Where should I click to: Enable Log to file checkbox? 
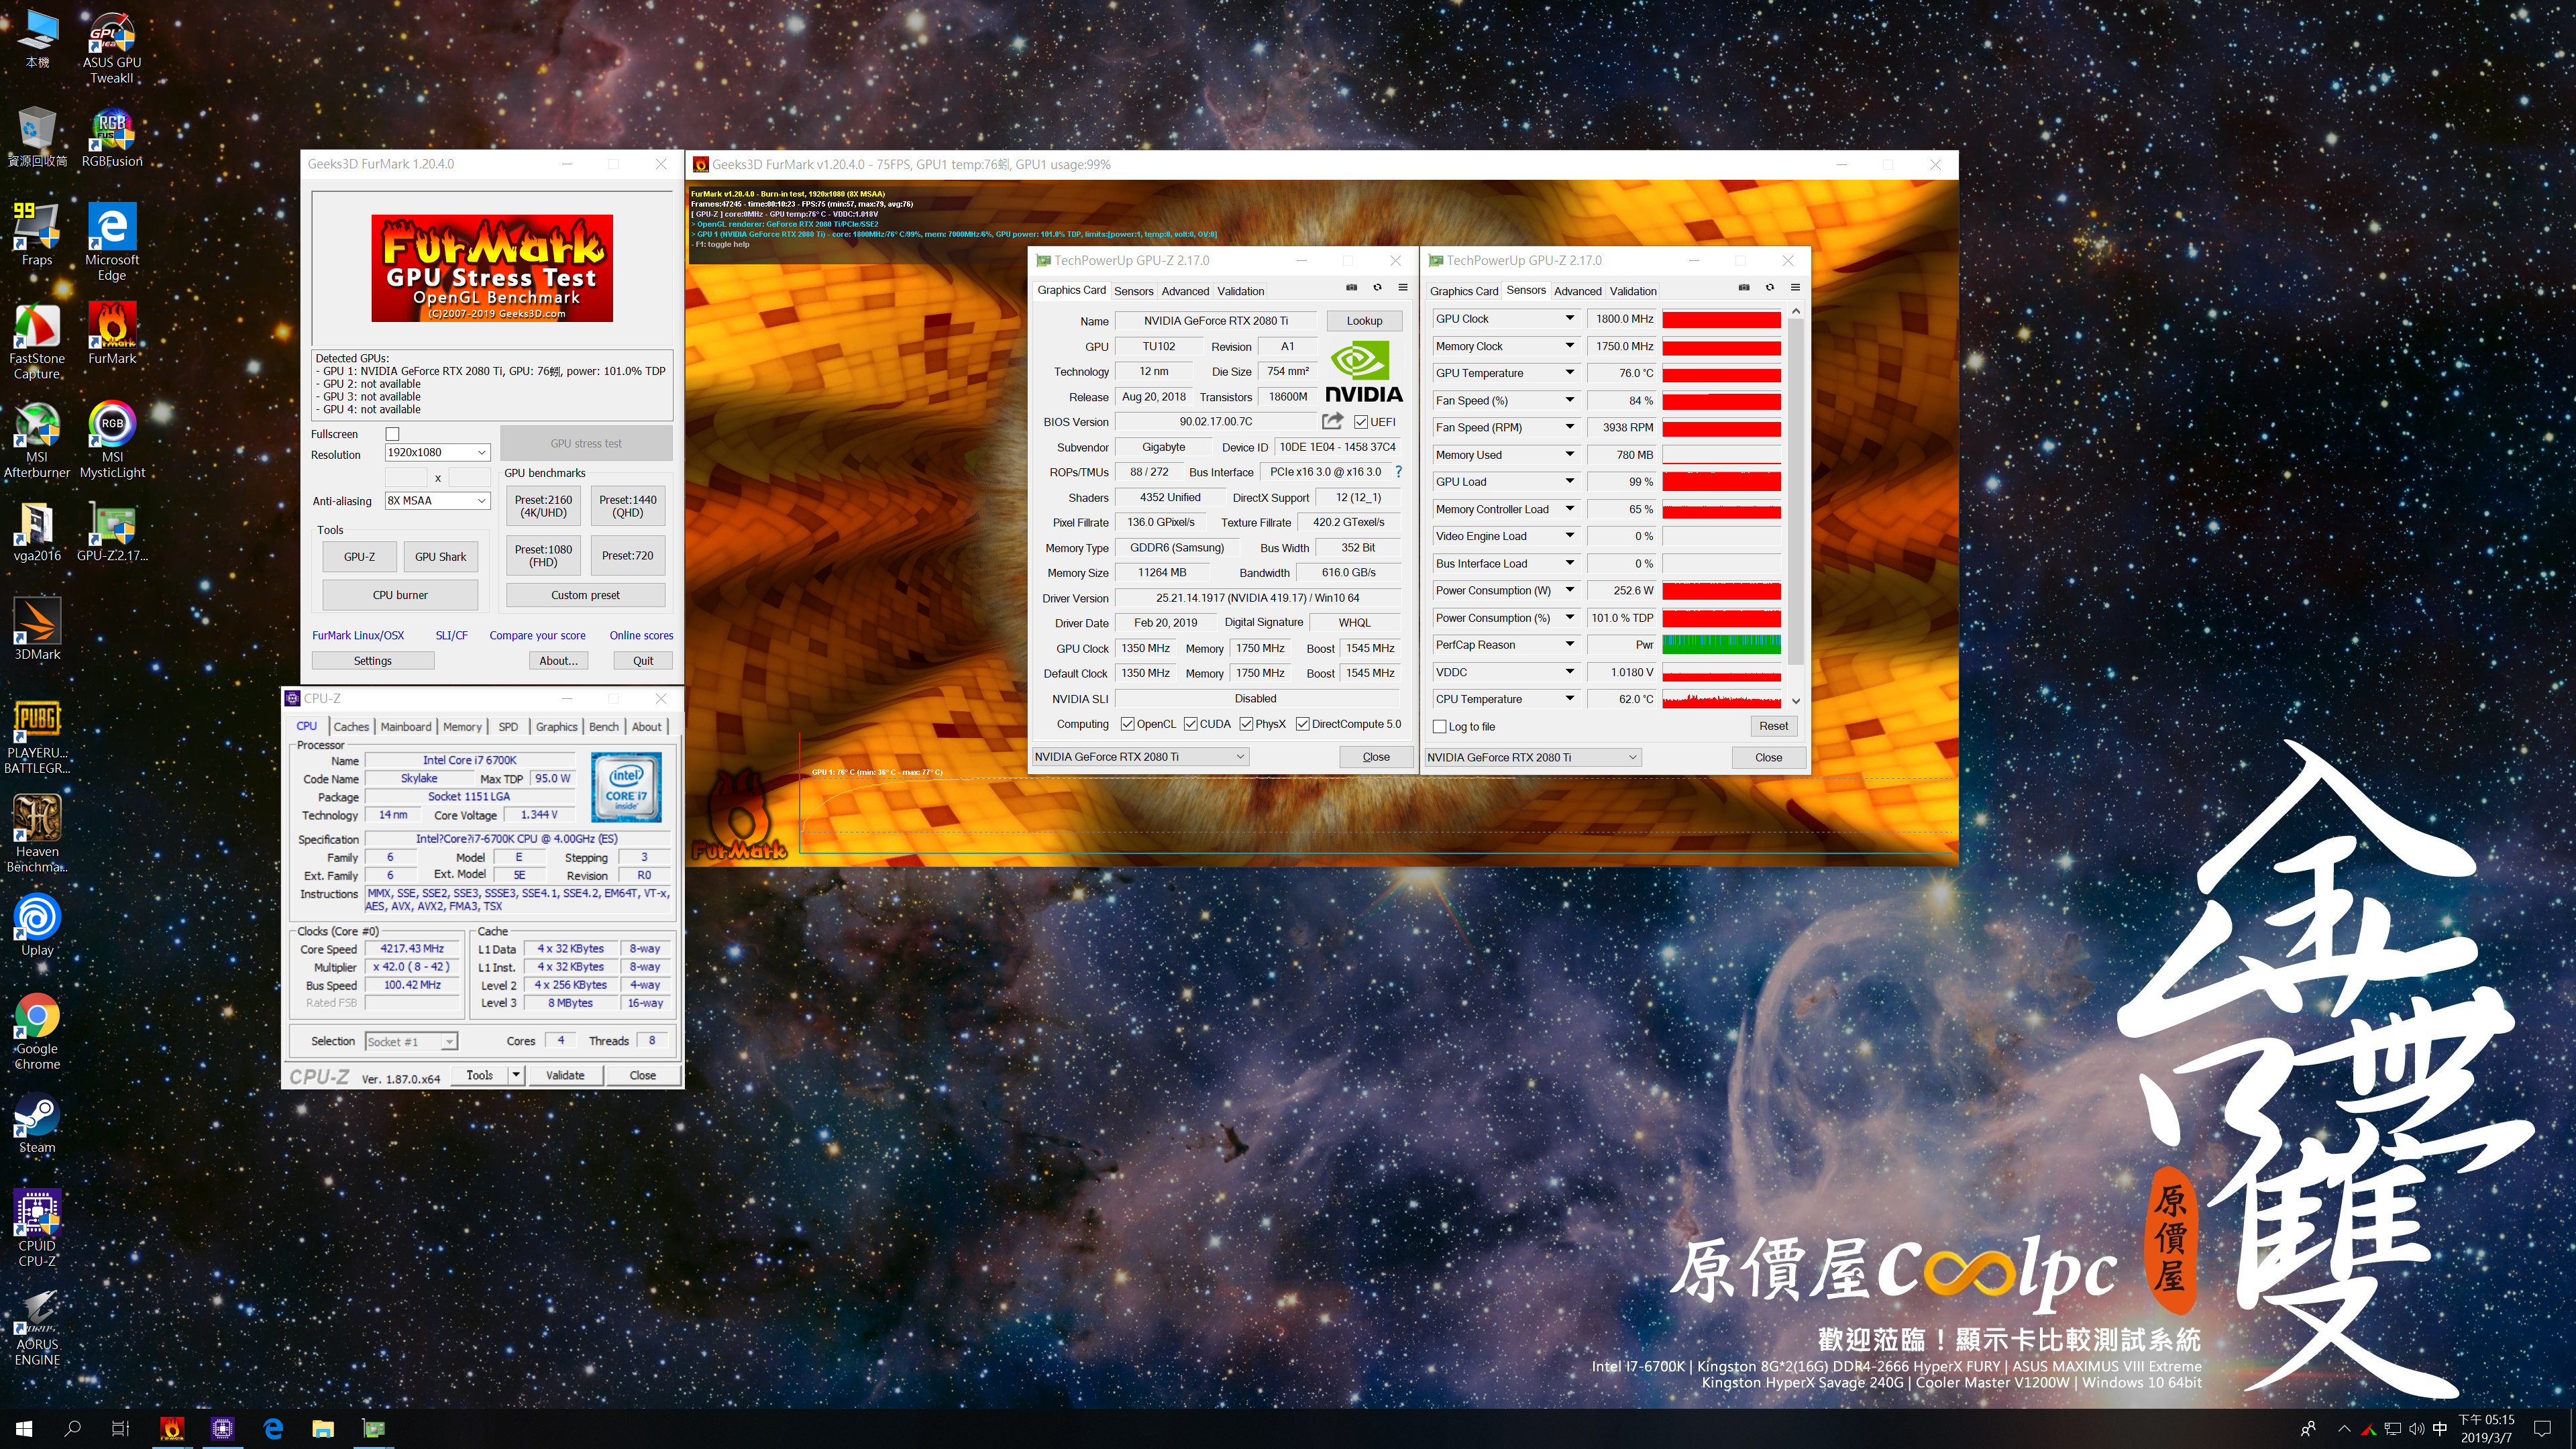[1440, 727]
